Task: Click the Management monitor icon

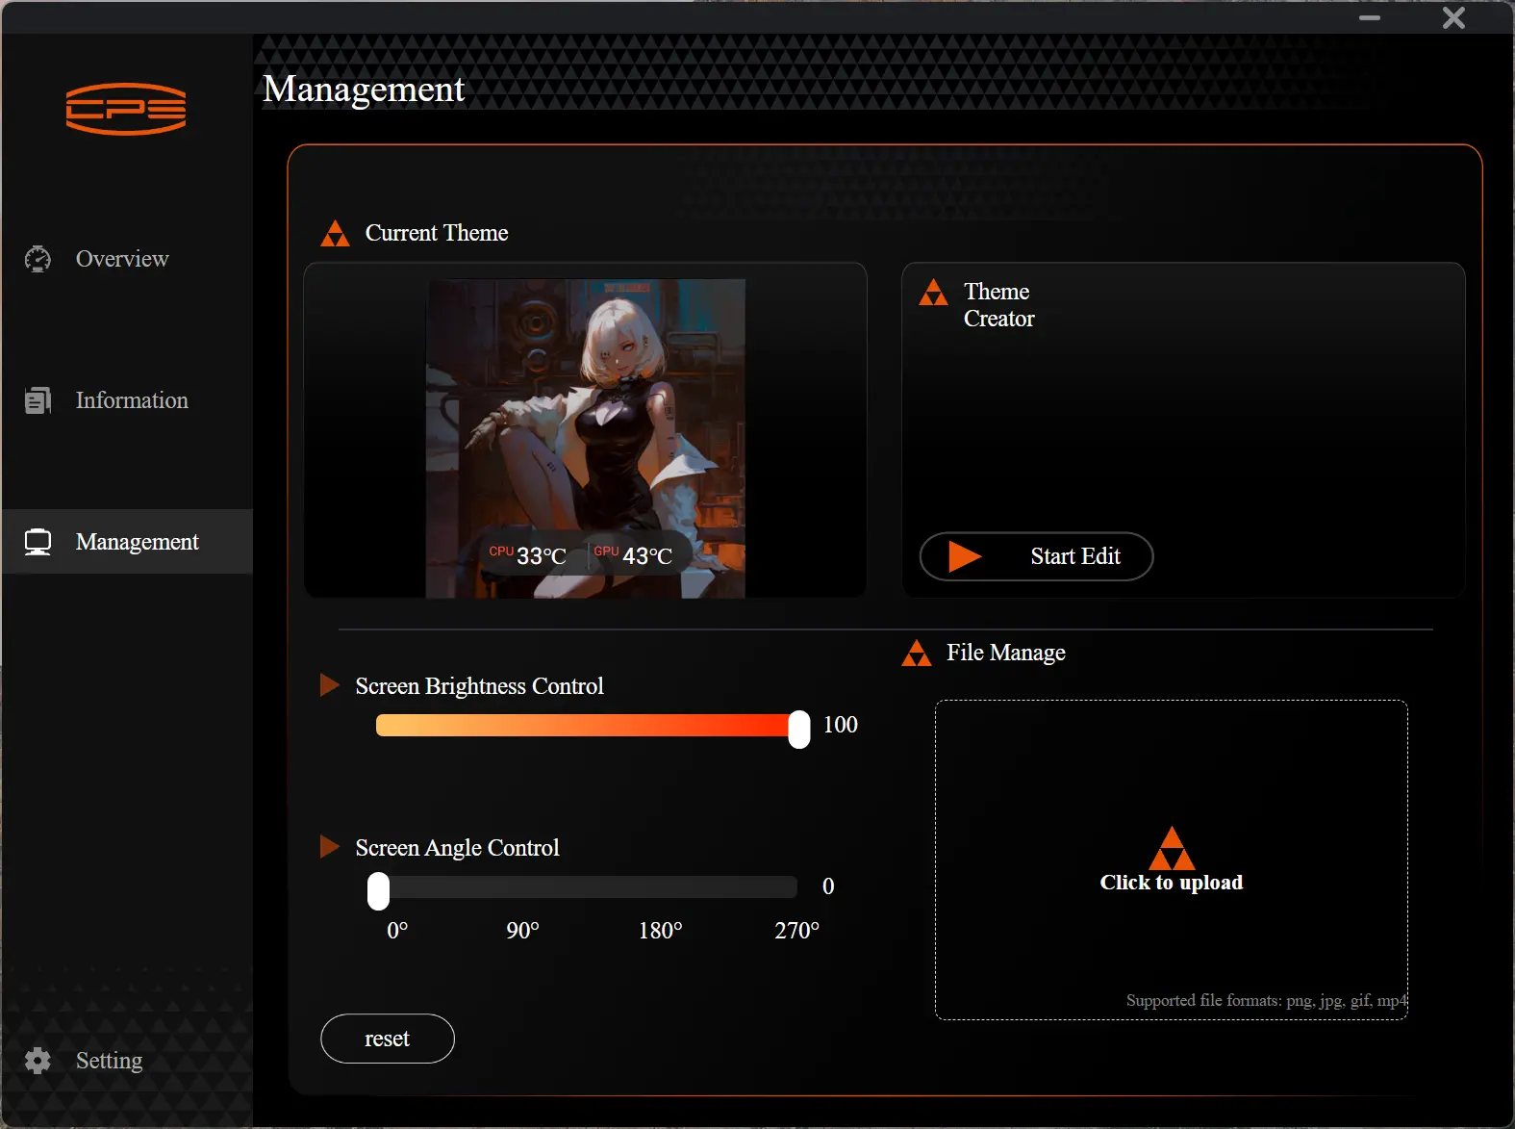Action: 38,542
